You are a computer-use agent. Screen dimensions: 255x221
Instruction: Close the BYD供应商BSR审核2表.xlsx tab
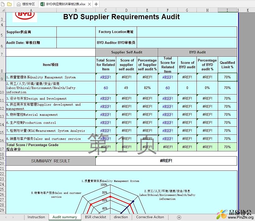(89, 4)
